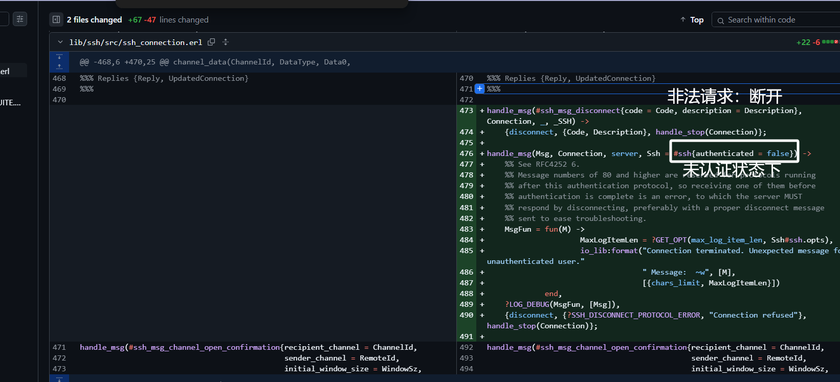Select right-side line number 492

click(x=467, y=347)
